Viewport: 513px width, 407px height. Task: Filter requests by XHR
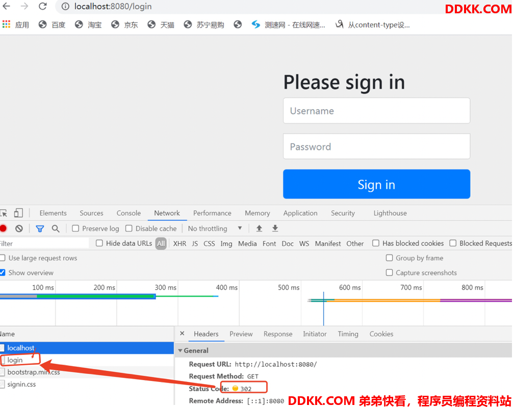(179, 243)
